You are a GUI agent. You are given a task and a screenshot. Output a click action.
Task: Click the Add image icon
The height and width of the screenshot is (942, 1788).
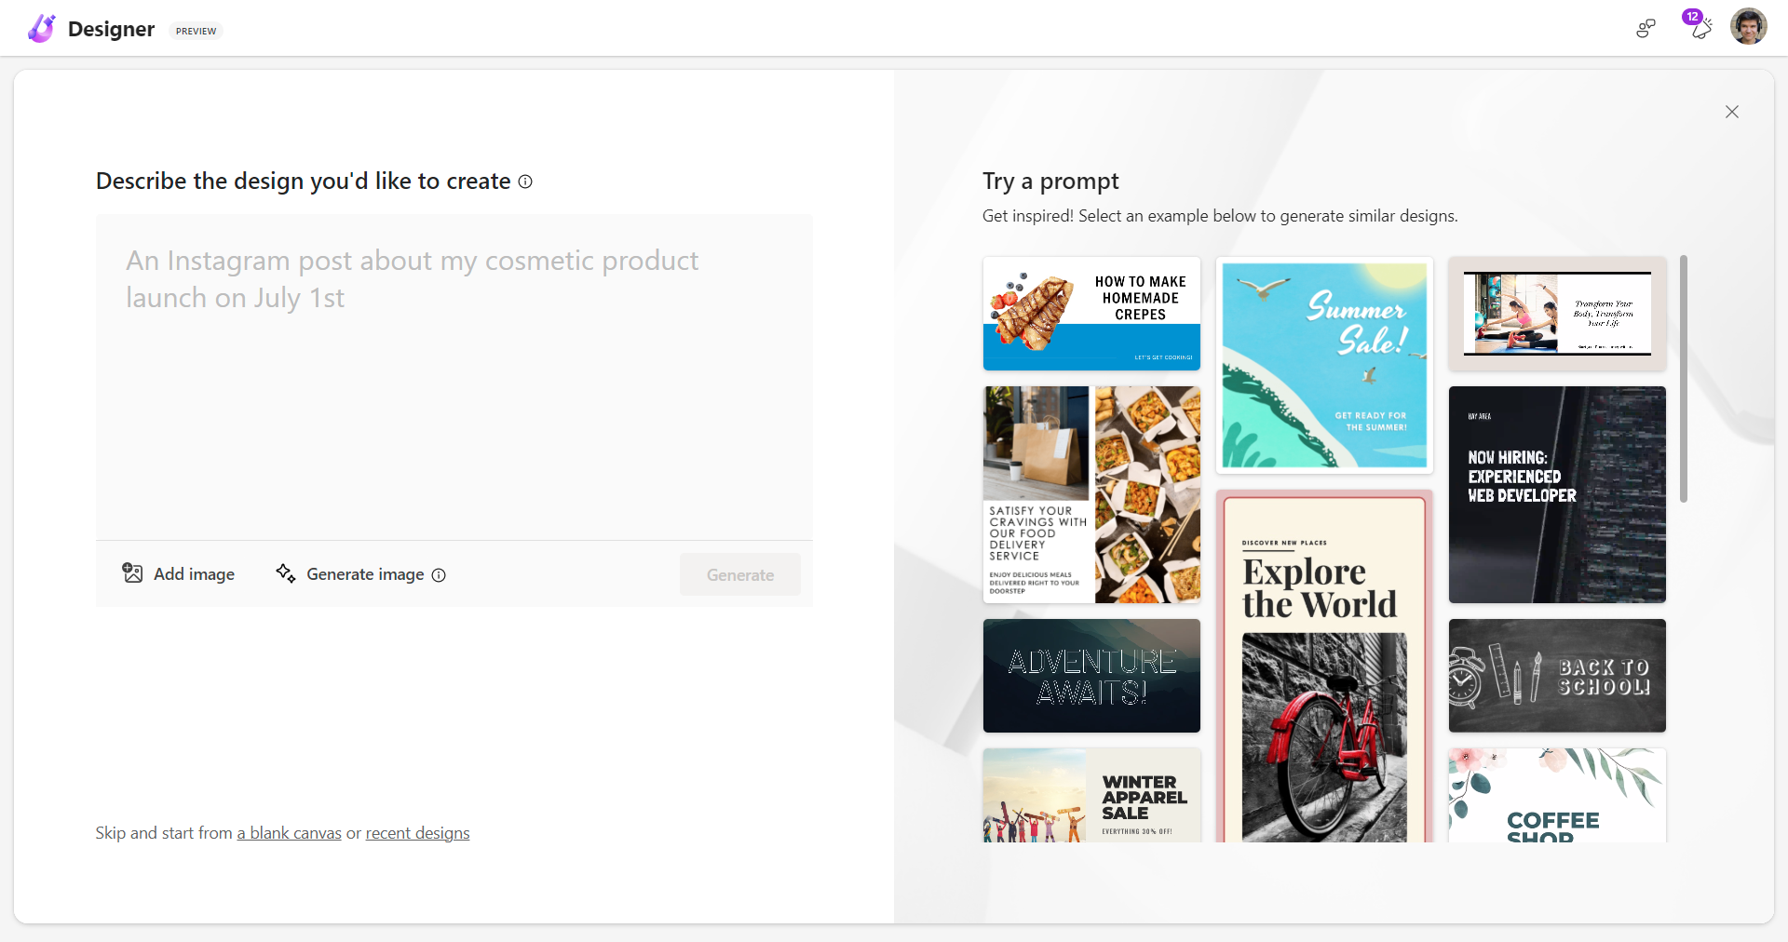132,574
